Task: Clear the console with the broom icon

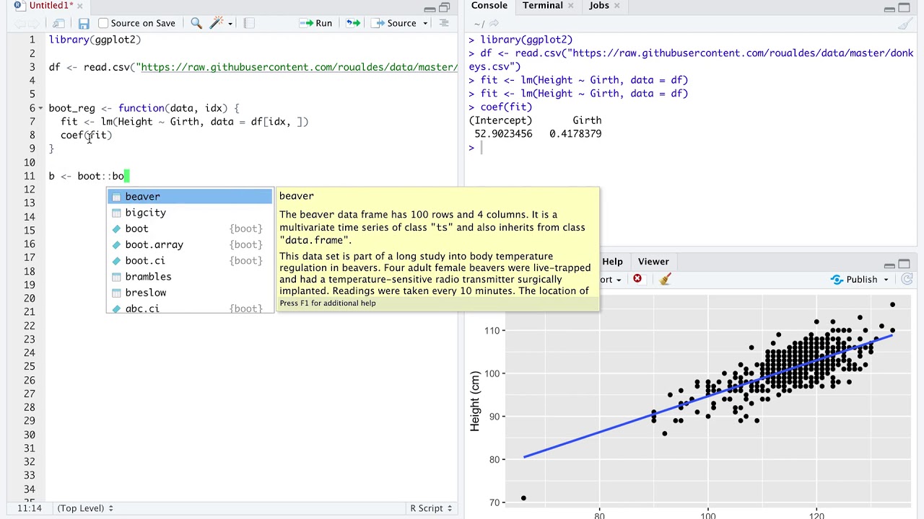Action: click(905, 25)
